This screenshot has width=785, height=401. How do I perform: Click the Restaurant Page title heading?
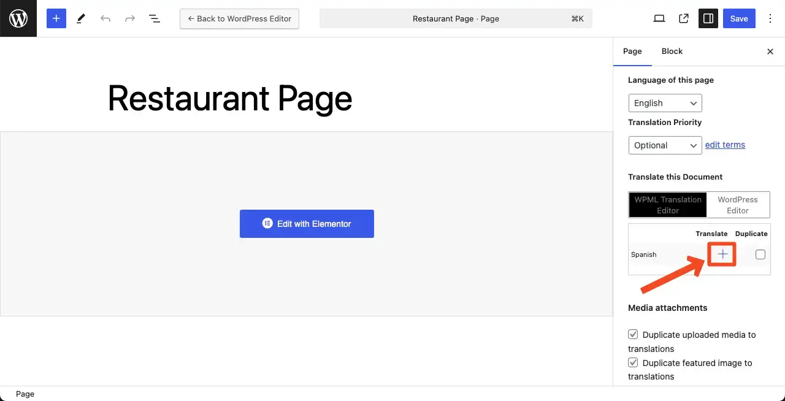pos(230,98)
